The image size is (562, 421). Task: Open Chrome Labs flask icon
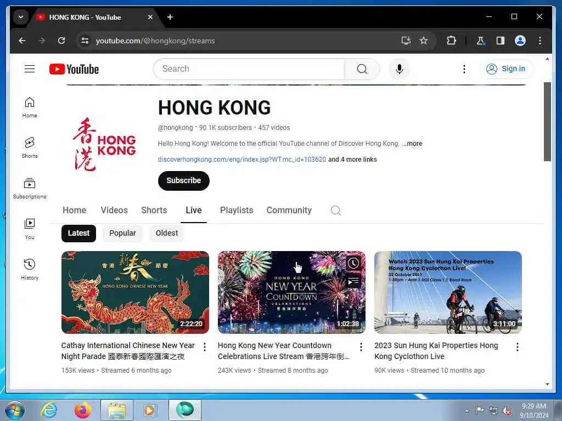[x=480, y=41]
